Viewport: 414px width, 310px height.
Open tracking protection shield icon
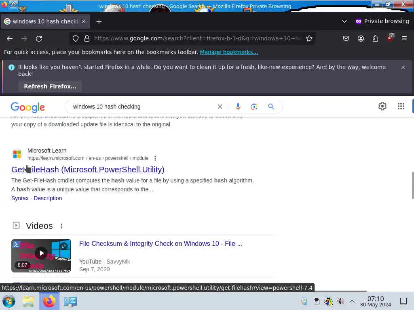click(76, 38)
